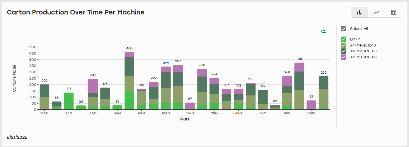The image size is (409, 147).
Task: Click the 11AM bar totaling 357
Action: coord(178,87)
